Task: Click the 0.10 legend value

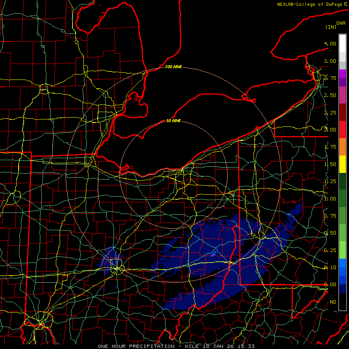Action: [x=330, y=268]
